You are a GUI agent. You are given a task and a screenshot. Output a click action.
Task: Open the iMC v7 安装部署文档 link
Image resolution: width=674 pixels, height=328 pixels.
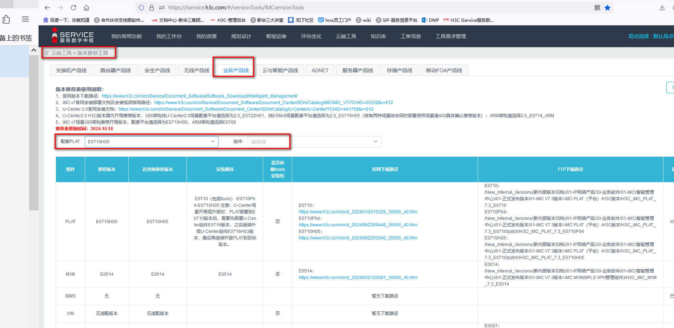tap(273, 103)
